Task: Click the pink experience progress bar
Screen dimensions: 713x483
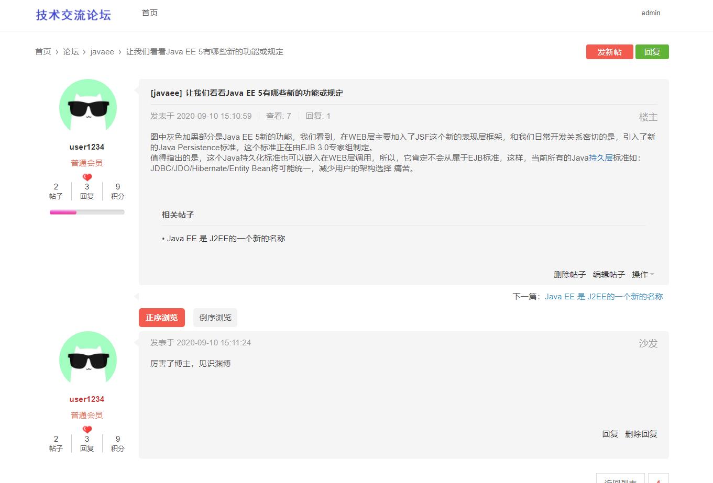Action: 63,212
